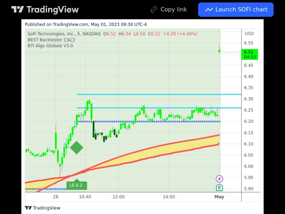Click the Copy link button
The width and height of the screenshot is (285, 214).
coord(169,10)
